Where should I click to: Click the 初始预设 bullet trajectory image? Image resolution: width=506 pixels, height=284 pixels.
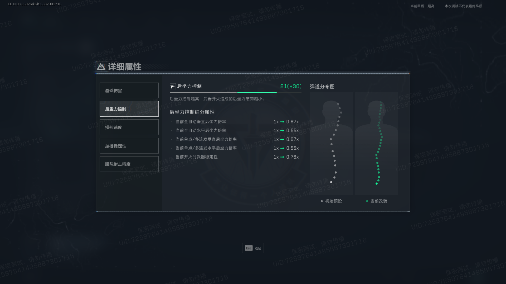click(x=331, y=143)
